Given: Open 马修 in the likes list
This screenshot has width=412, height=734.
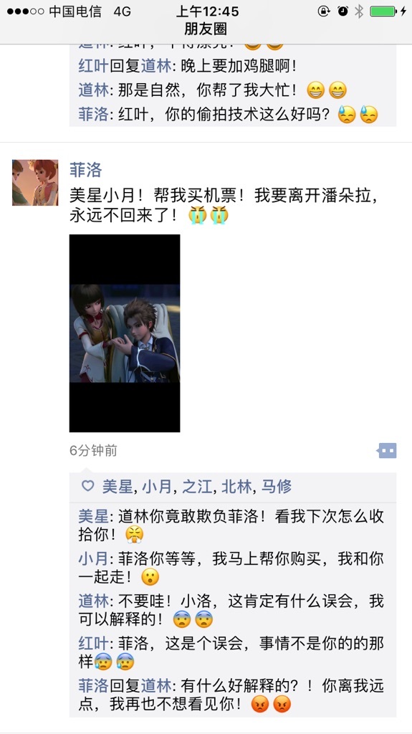Looking at the screenshot, I should 277,487.
